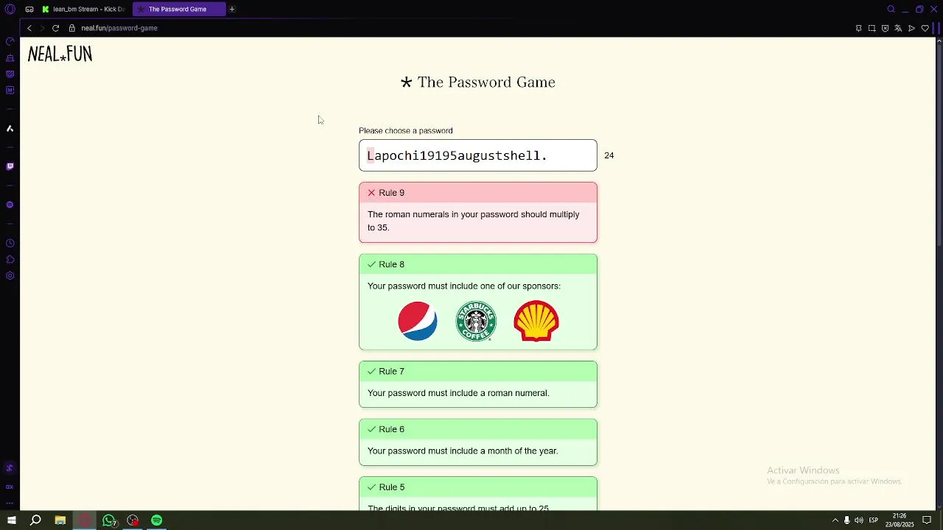Open a new tab with plus button

[232, 10]
